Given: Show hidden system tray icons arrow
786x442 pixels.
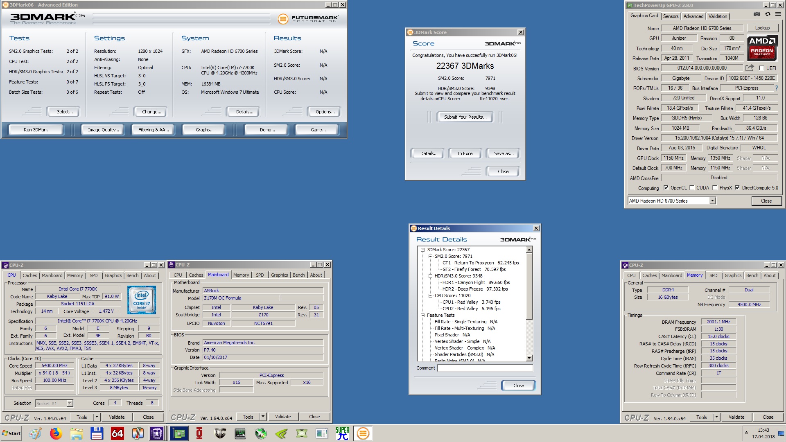Looking at the screenshot, I should (746, 433).
